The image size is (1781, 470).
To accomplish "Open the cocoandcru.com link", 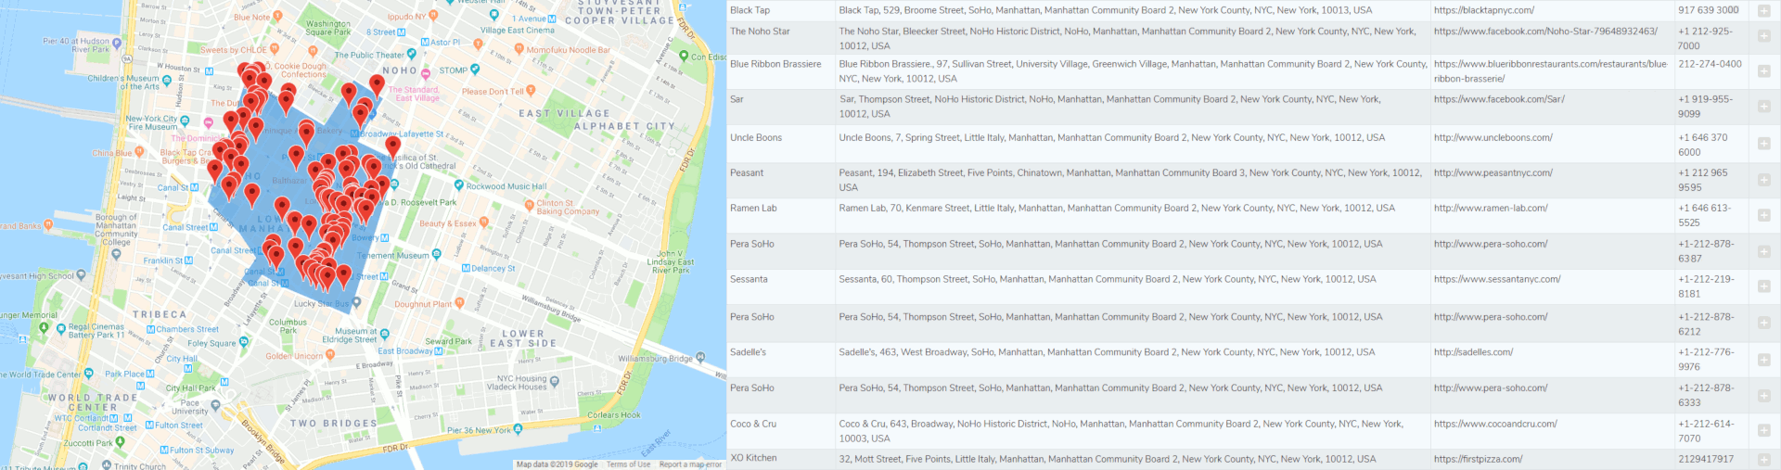I will pyautogui.click(x=1495, y=424).
